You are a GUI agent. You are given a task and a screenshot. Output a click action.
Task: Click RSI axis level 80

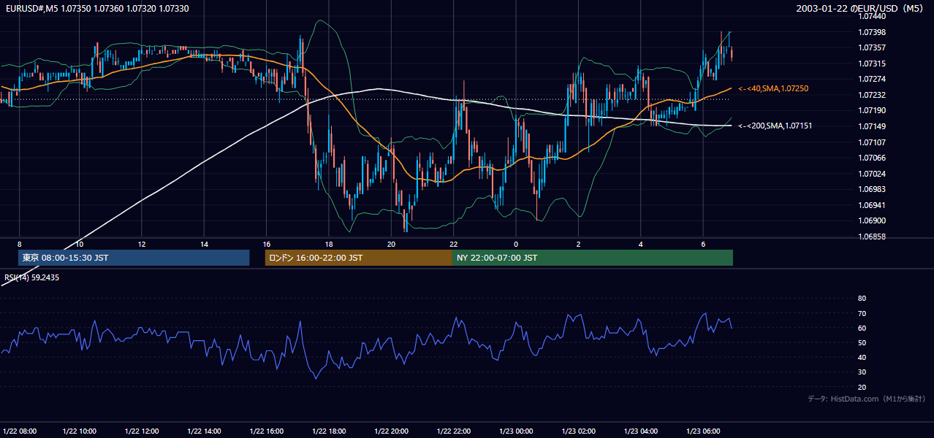862,299
